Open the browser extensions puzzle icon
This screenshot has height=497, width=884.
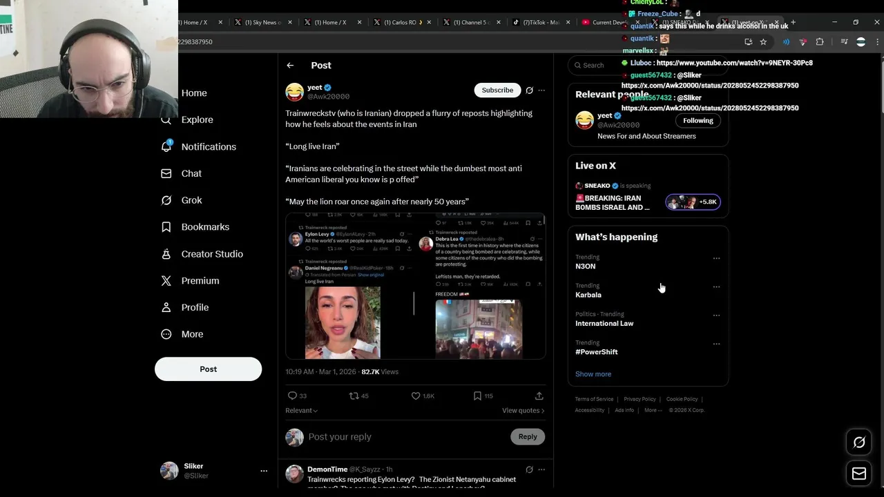click(x=820, y=41)
